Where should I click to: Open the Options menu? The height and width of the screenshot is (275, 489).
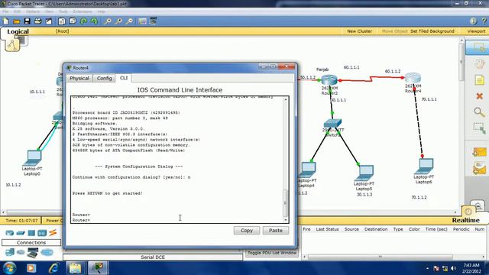(32, 11)
